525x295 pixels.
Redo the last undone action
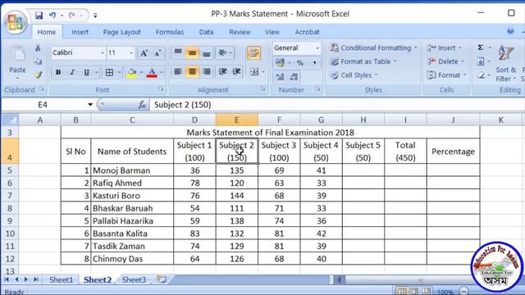pyautogui.click(x=71, y=15)
